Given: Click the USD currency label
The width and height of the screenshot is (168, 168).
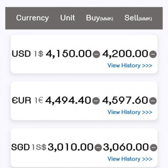Looking at the screenshot, I should 21,54.
